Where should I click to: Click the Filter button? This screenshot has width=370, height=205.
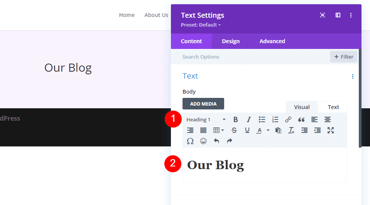(344, 57)
